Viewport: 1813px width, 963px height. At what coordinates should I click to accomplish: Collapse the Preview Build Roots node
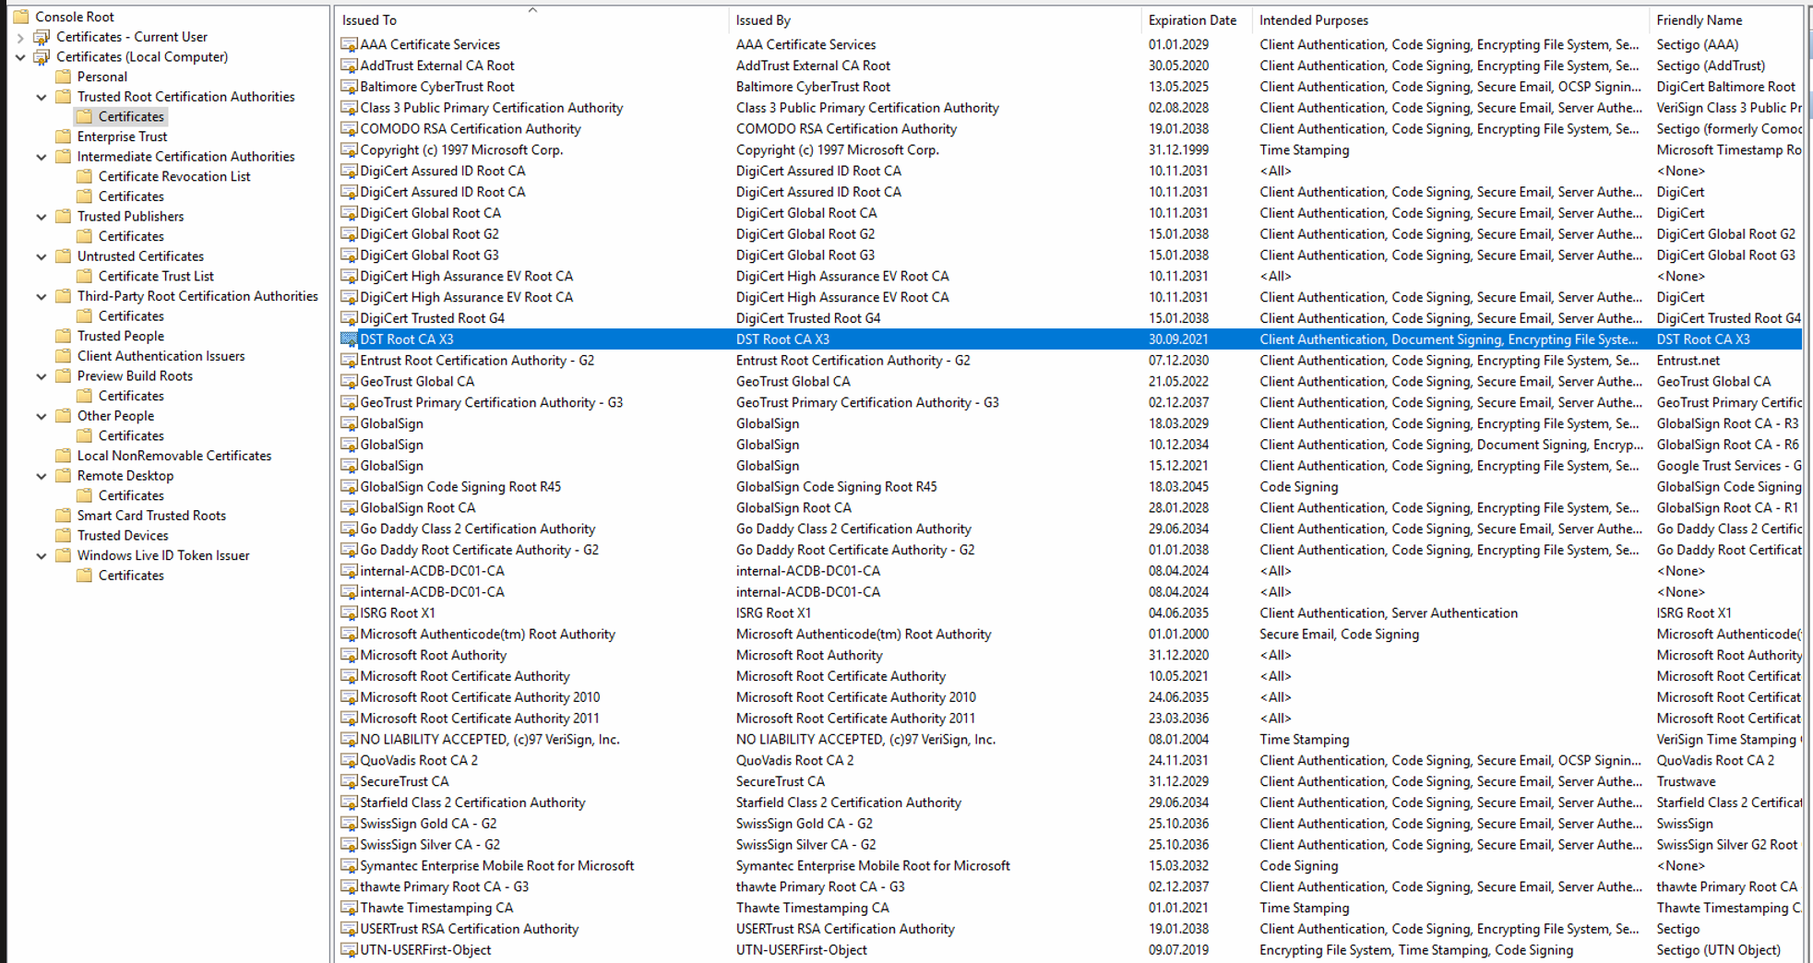[42, 376]
